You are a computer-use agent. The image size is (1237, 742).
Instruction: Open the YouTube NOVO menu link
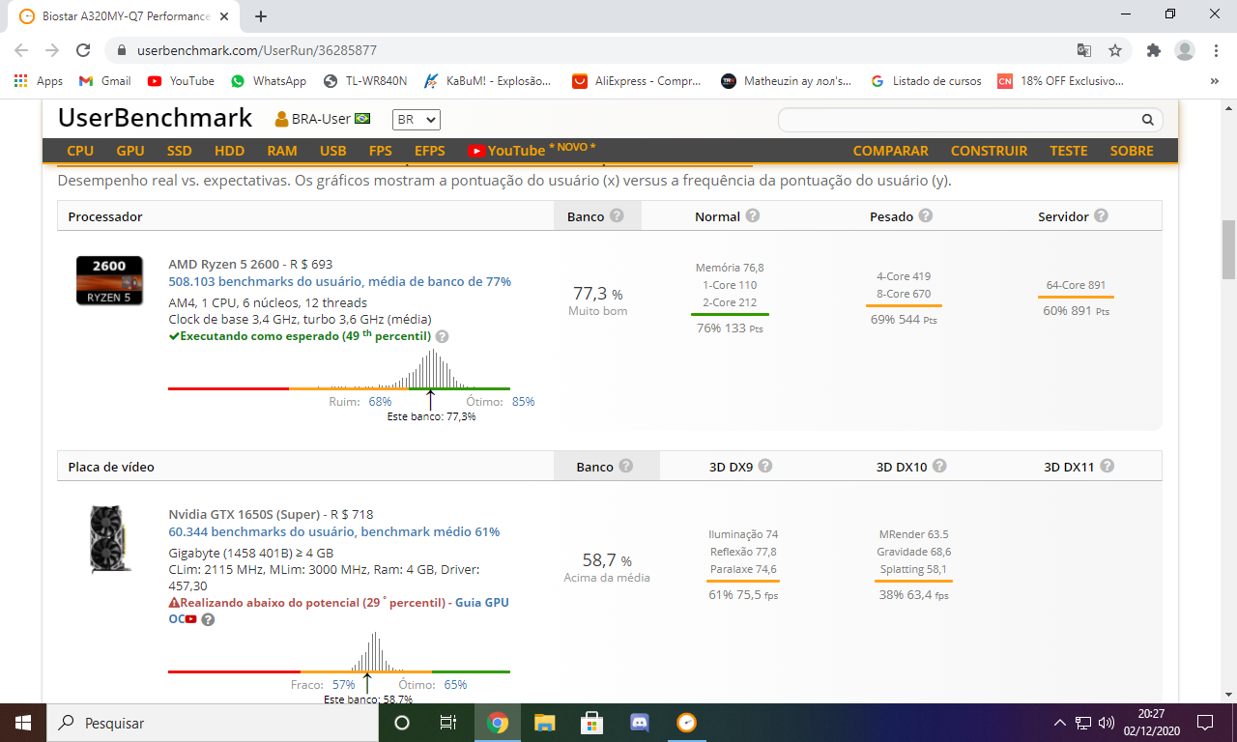[x=531, y=150]
